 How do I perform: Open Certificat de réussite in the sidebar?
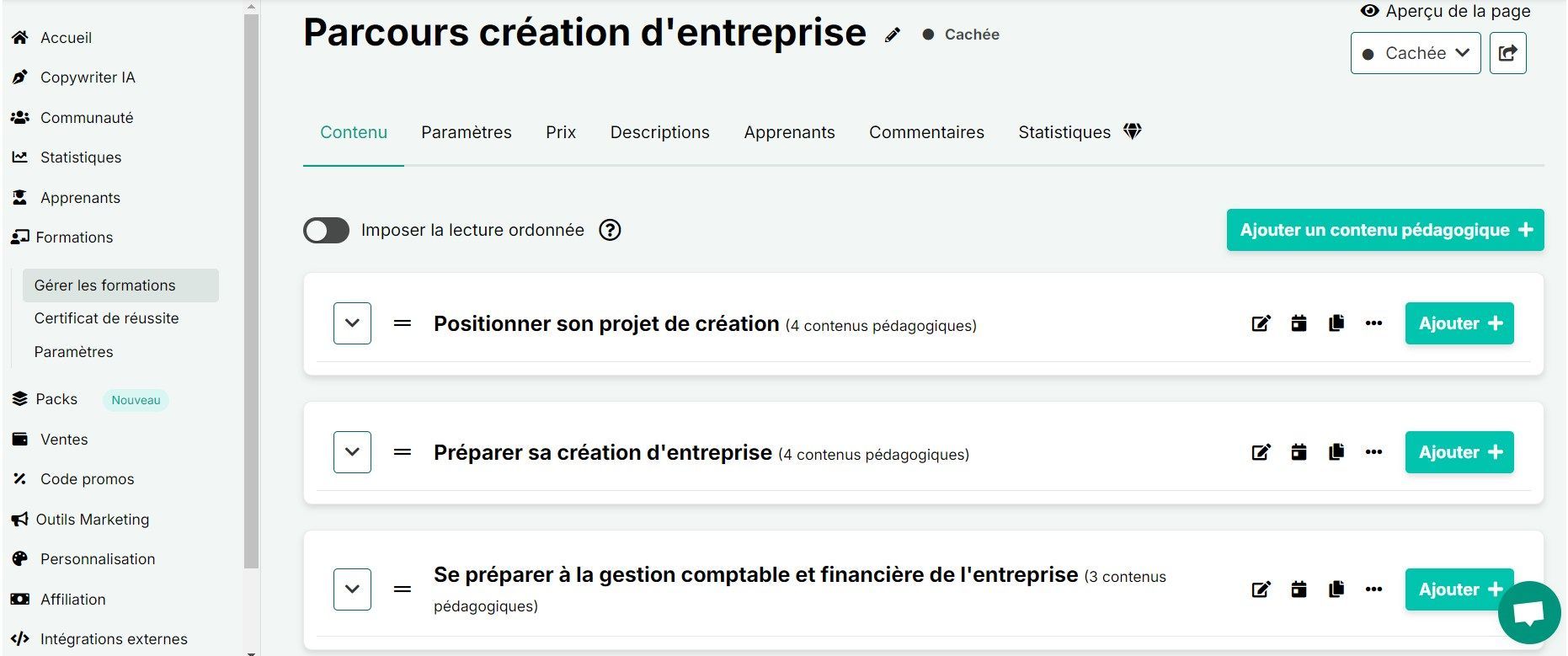pyautogui.click(x=106, y=318)
